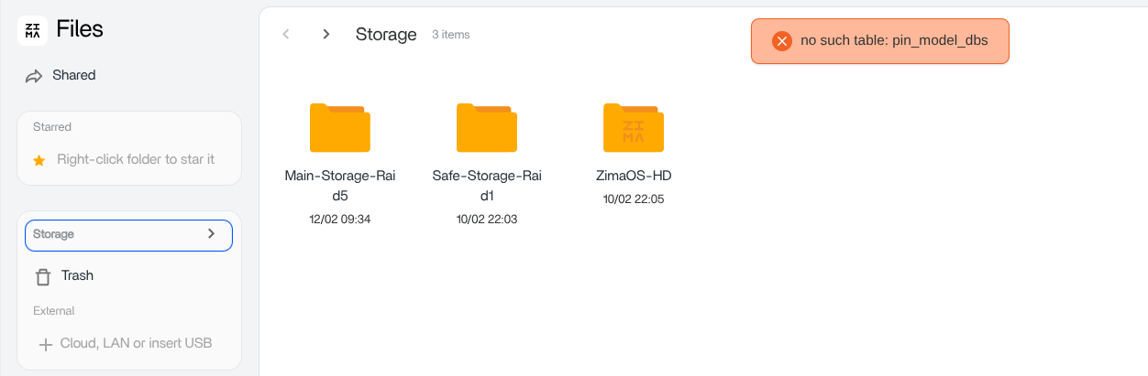This screenshot has width=1148, height=376.
Task: Click the error notification message
Action: click(x=894, y=41)
